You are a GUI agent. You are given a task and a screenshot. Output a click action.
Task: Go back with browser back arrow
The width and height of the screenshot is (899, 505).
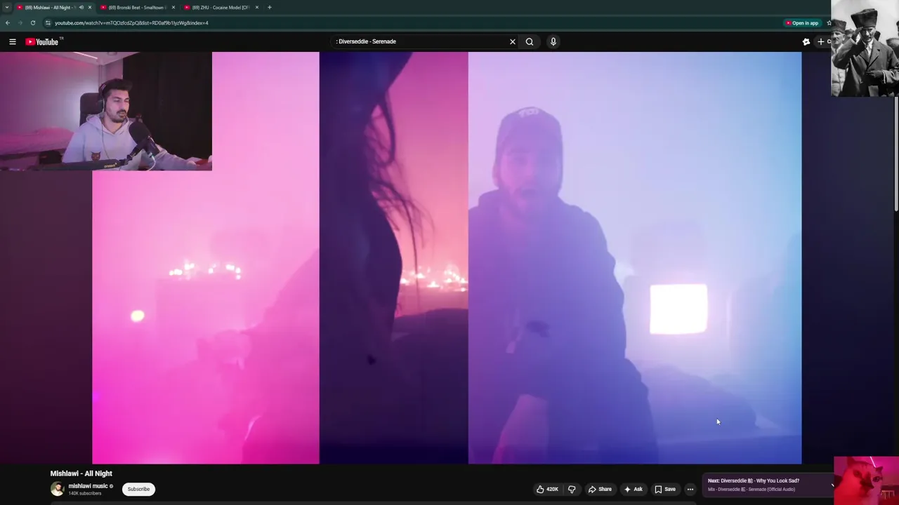8,22
